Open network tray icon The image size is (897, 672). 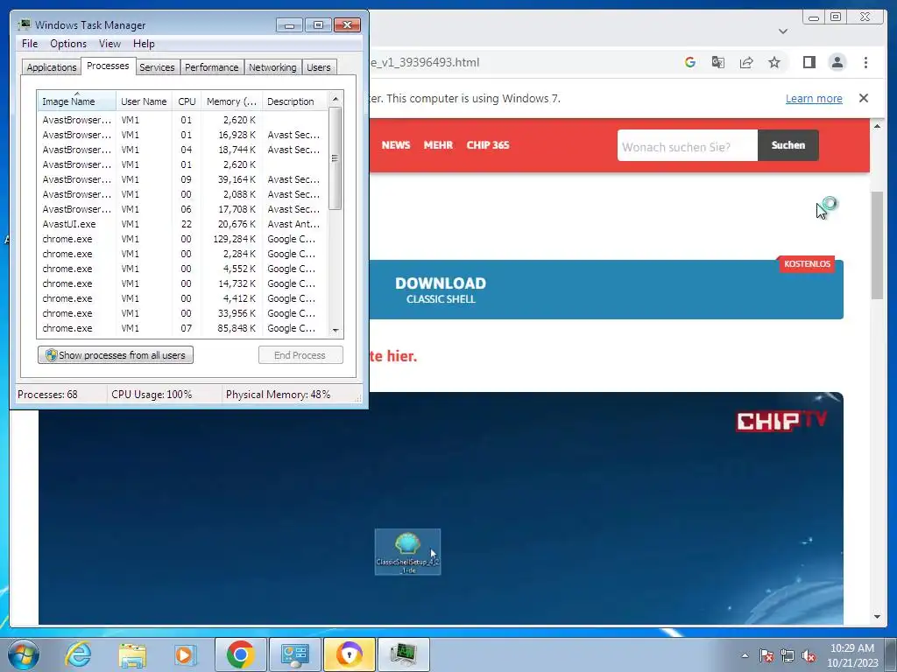click(x=788, y=655)
